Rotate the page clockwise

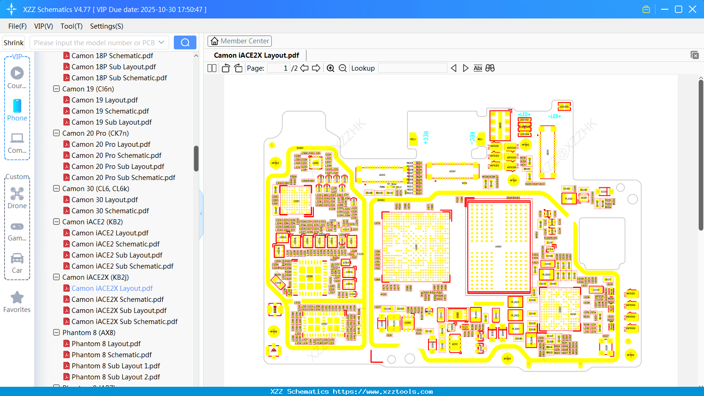coord(238,68)
